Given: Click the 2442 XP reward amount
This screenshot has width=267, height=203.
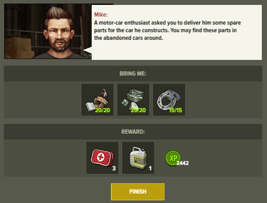Looking at the screenshot, I should pyautogui.click(x=182, y=163).
